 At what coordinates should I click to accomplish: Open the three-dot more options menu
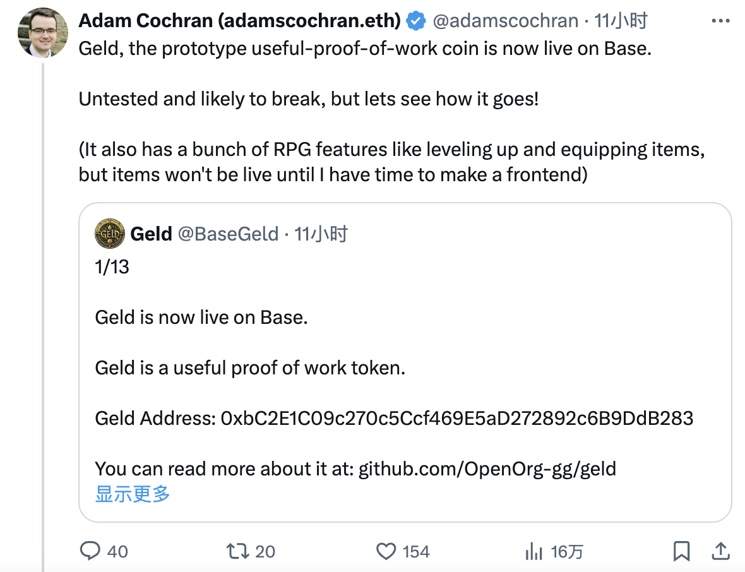pos(720,21)
